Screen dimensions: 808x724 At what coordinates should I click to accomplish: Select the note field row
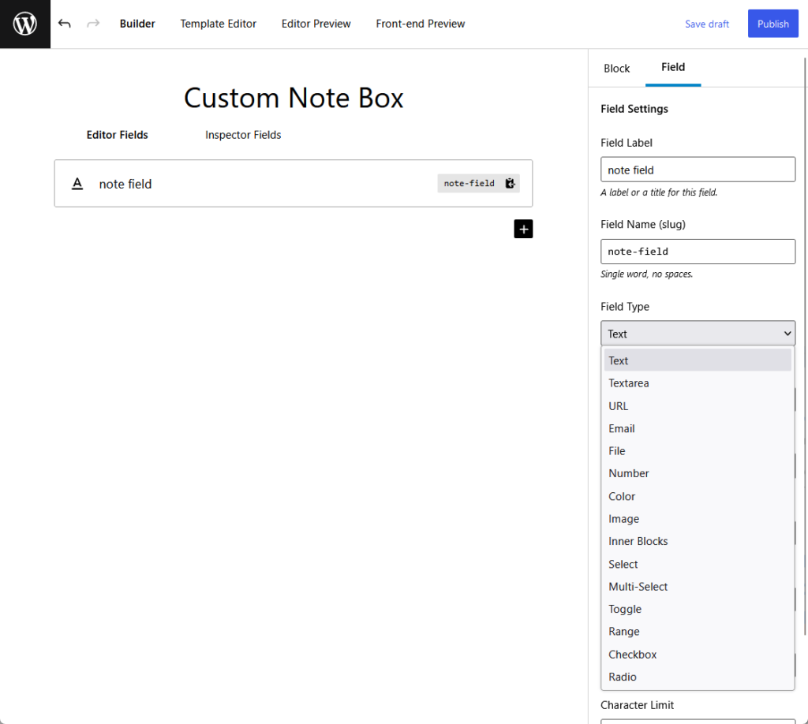[294, 183]
